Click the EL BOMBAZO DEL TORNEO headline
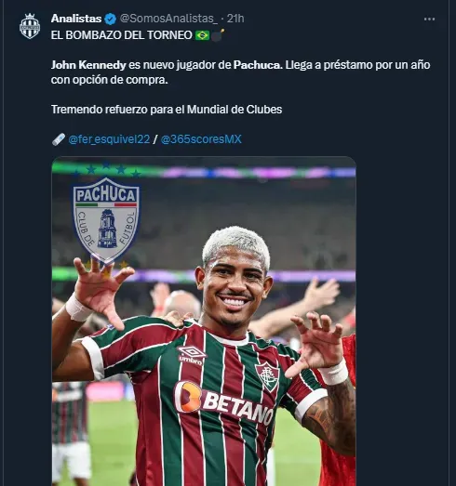Image resolution: width=456 pixels, height=486 pixels. 122,35
